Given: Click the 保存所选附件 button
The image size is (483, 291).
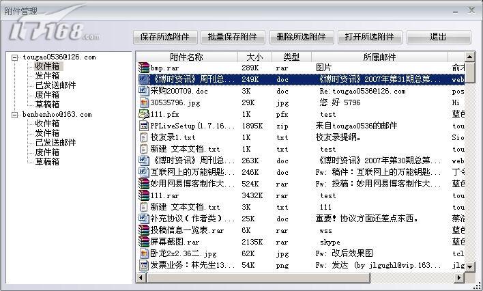Looking at the screenshot, I should [165, 37].
